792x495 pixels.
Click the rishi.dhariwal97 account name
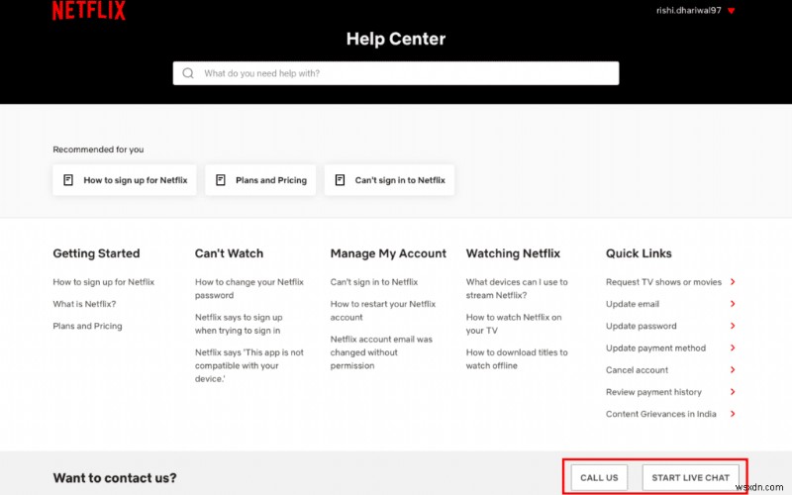tap(688, 11)
